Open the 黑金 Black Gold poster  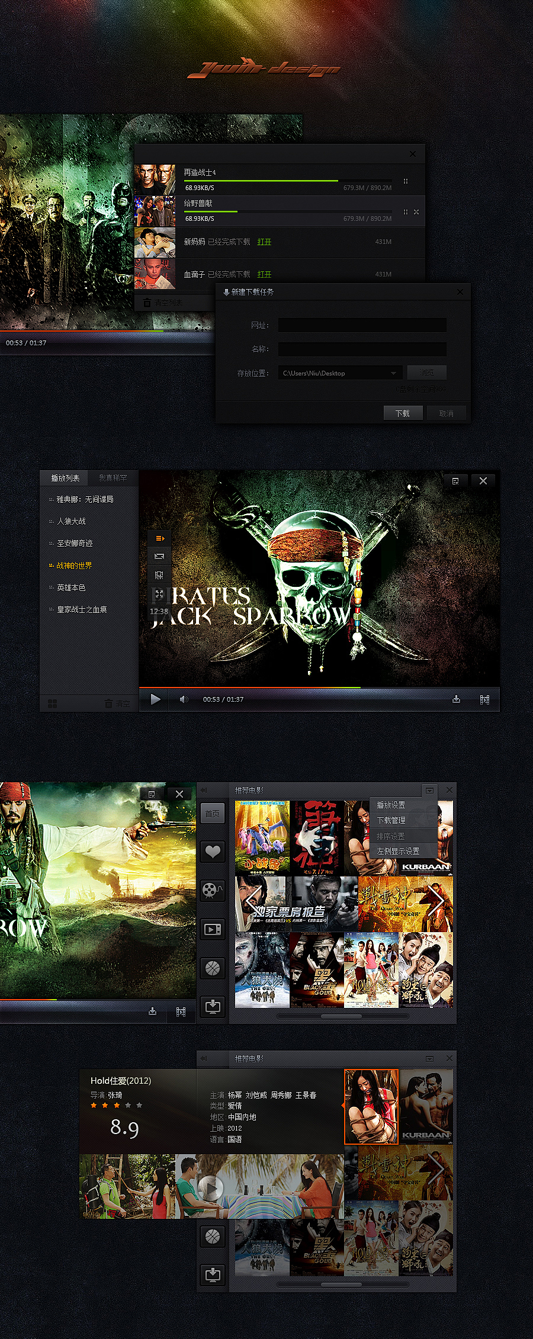click(x=317, y=970)
